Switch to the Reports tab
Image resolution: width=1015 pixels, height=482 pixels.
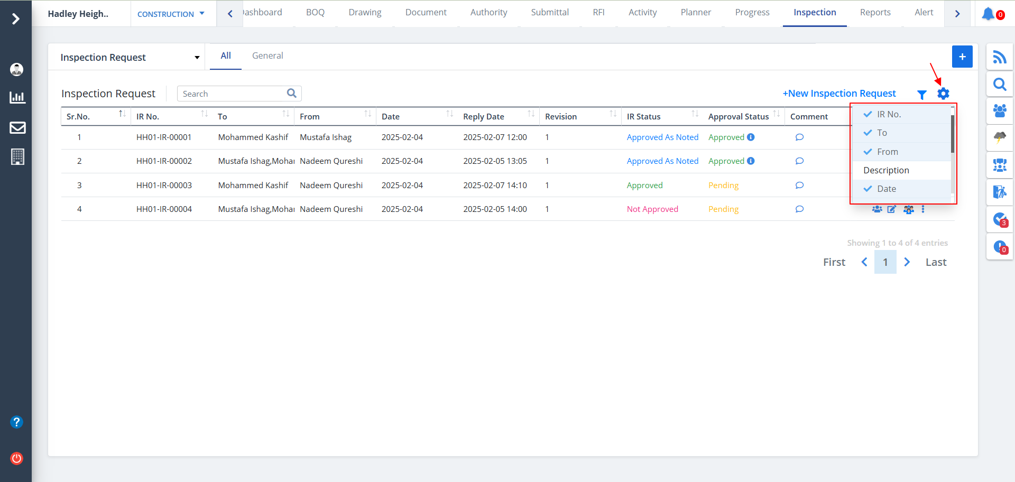(875, 12)
